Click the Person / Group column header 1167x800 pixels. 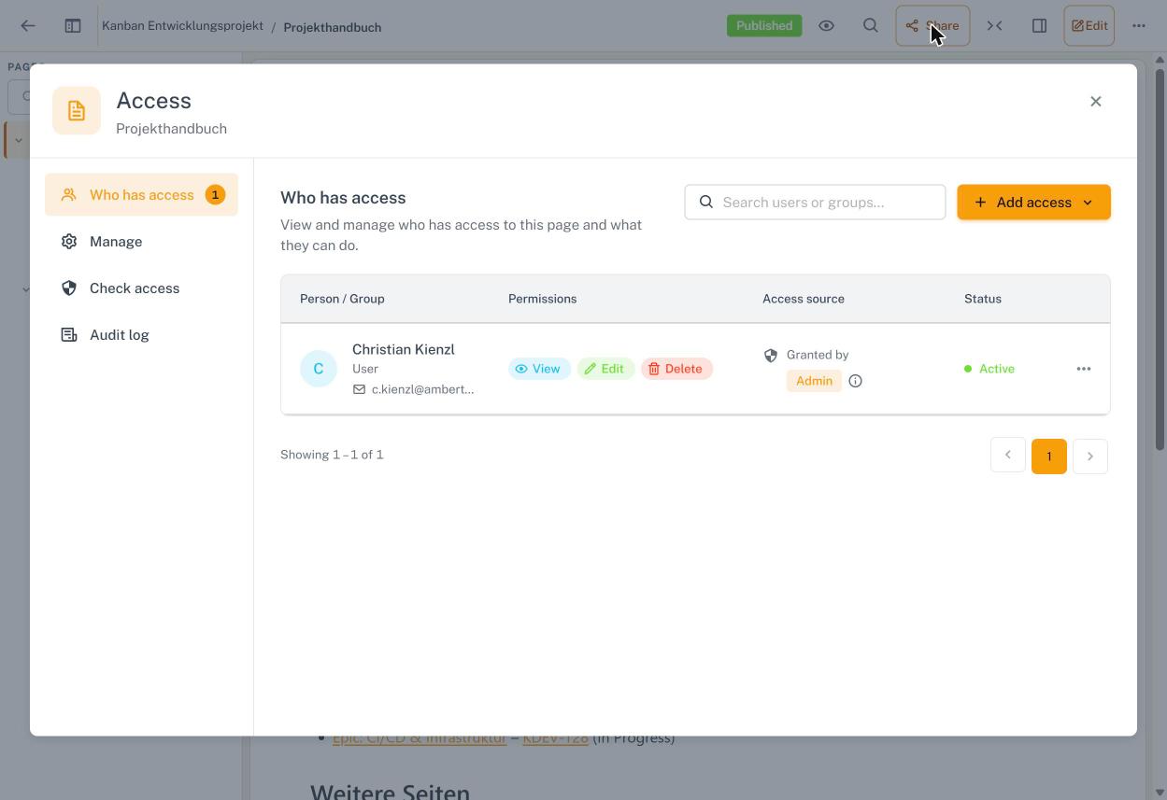coord(342,299)
